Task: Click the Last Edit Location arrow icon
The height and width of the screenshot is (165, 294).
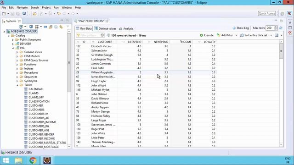Action: tap(59, 13)
